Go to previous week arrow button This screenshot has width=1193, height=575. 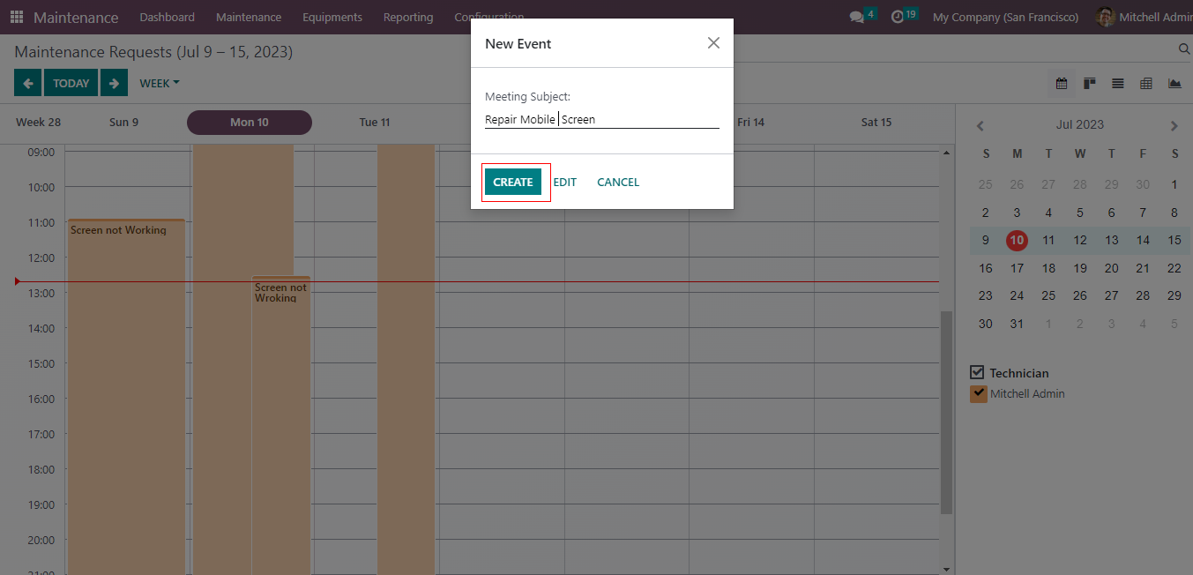[x=27, y=83]
